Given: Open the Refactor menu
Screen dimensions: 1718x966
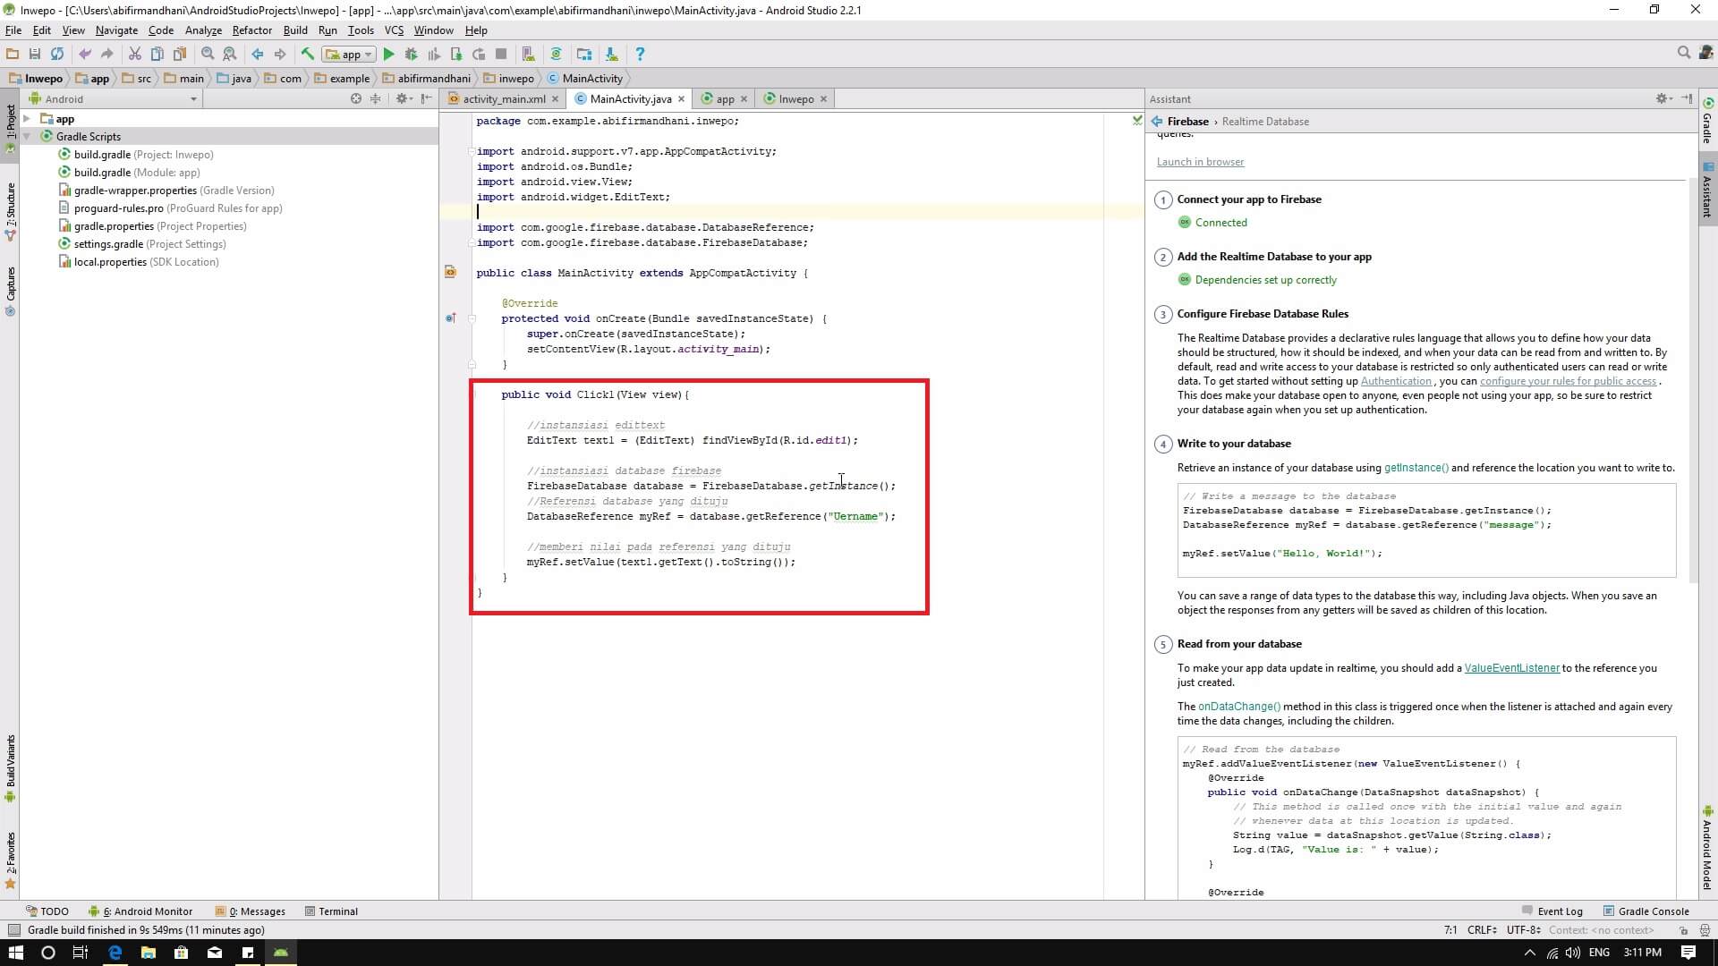Looking at the screenshot, I should coord(251,30).
